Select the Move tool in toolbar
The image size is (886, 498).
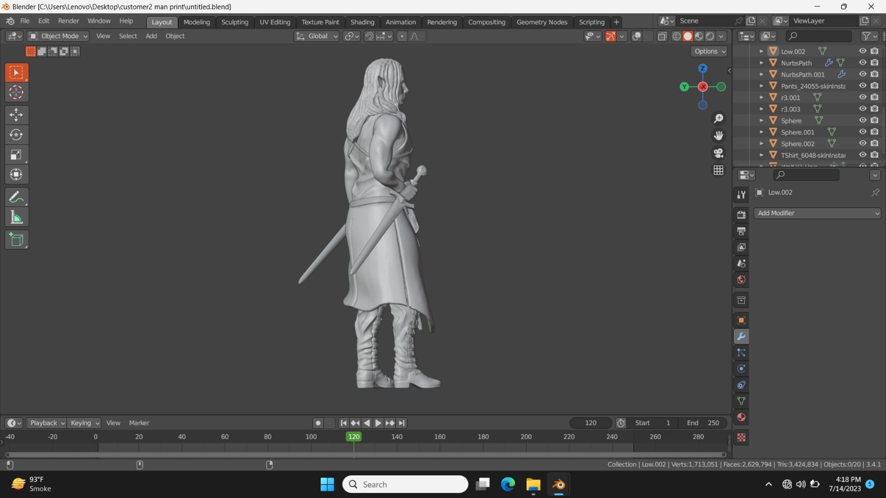point(16,115)
